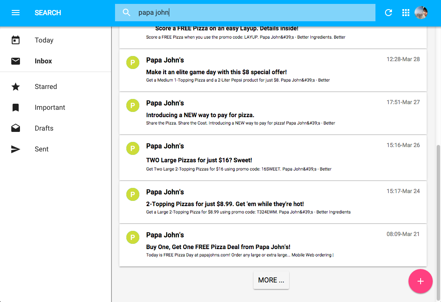The image size is (441, 302).
Task: Select sender avatar of TWO Large Pizzas email
Action: (x=133, y=148)
